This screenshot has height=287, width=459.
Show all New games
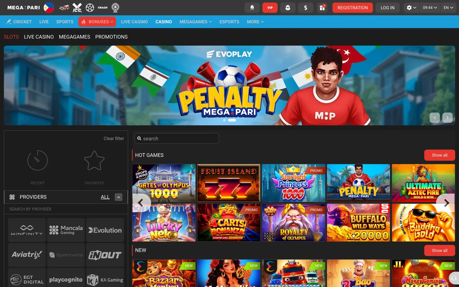[440, 251]
